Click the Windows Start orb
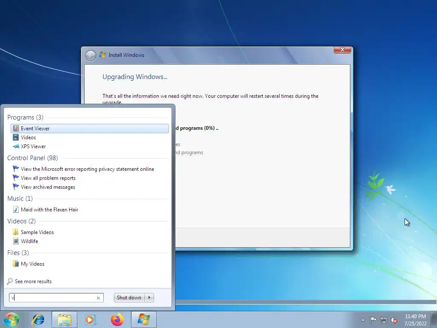Screen dimensions: 437x328 [x=12, y=319]
